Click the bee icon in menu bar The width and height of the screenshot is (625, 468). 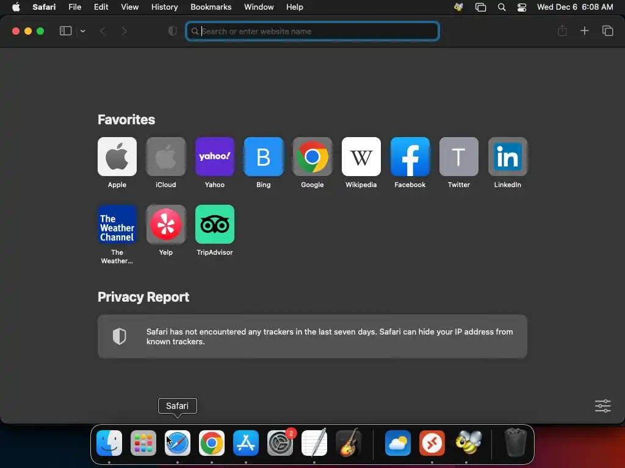[x=458, y=7]
